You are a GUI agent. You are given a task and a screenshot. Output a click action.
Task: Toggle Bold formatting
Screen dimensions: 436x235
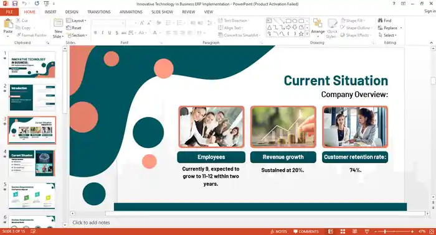[x=95, y=33]
